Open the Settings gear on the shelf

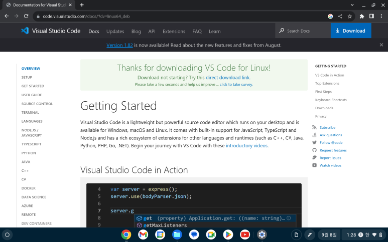(x=262, y=234)
